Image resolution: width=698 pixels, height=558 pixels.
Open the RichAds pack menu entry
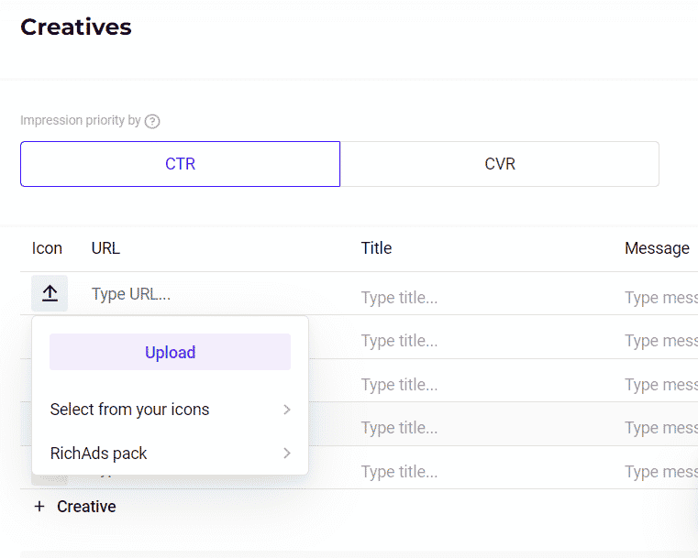(99, 454)
